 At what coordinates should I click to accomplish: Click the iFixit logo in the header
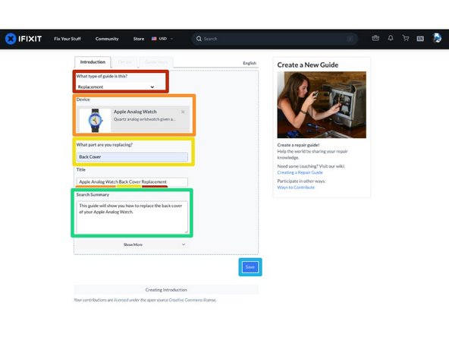(24, 39)
